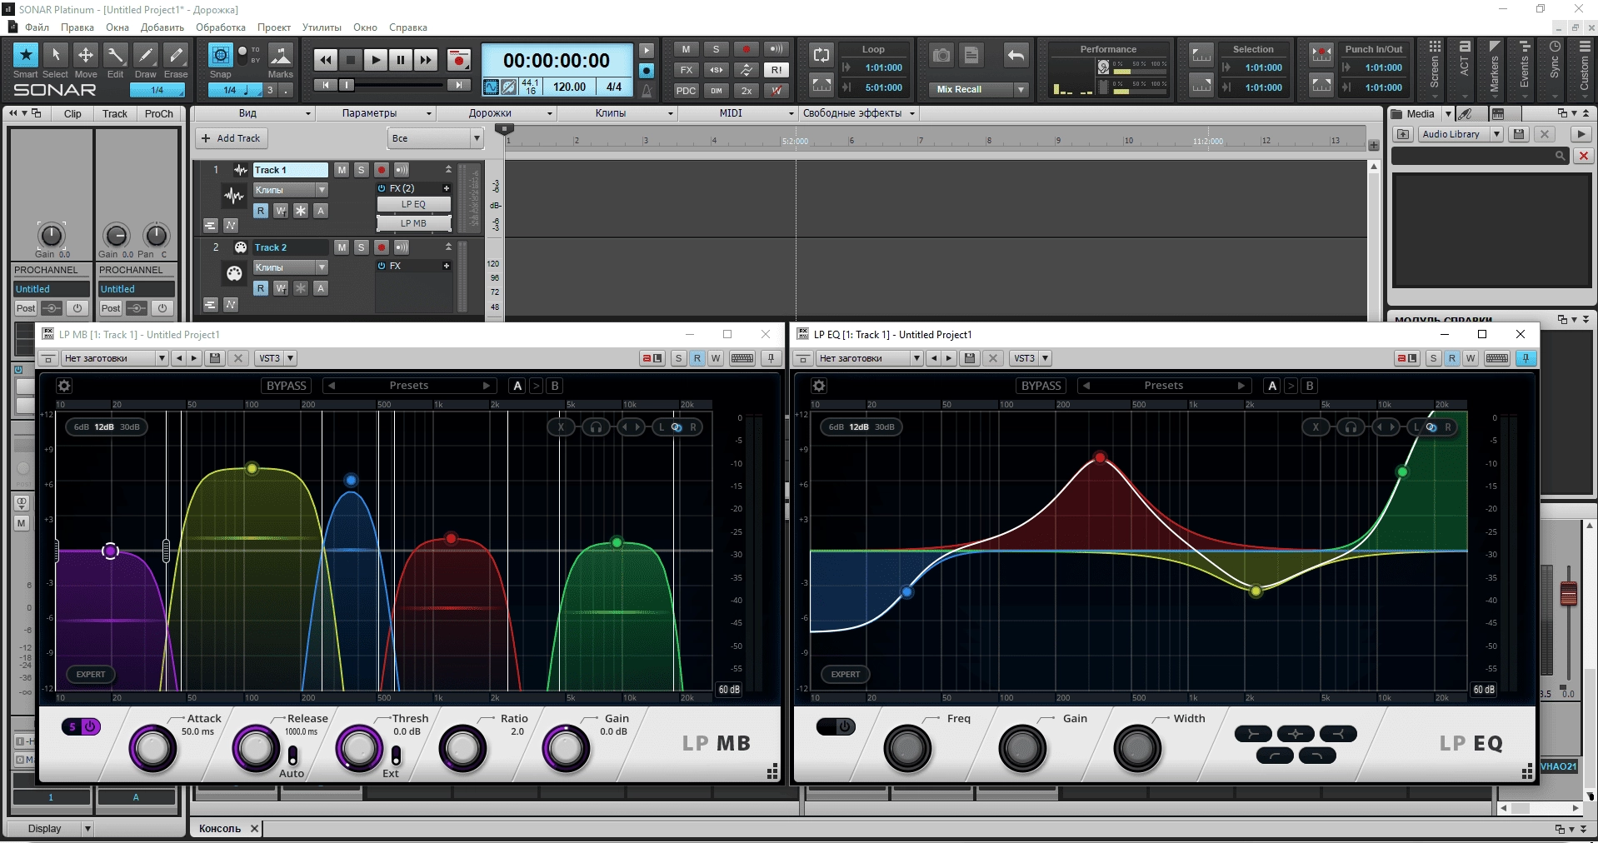
Task: Open the Audio Library dropdown in Media browser
Action: point(1461,134)
